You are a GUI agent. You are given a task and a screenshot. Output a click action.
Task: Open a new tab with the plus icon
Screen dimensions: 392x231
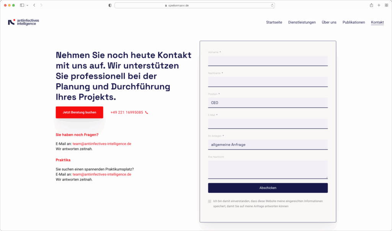(379, 5)
